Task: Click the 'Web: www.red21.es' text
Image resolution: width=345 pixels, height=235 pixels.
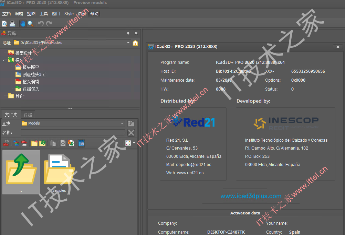Action: (185, 173)
